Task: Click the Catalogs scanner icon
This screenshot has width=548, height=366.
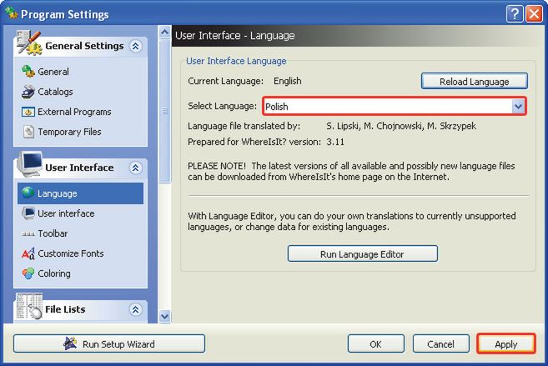Action: click(x=28, y=92)
